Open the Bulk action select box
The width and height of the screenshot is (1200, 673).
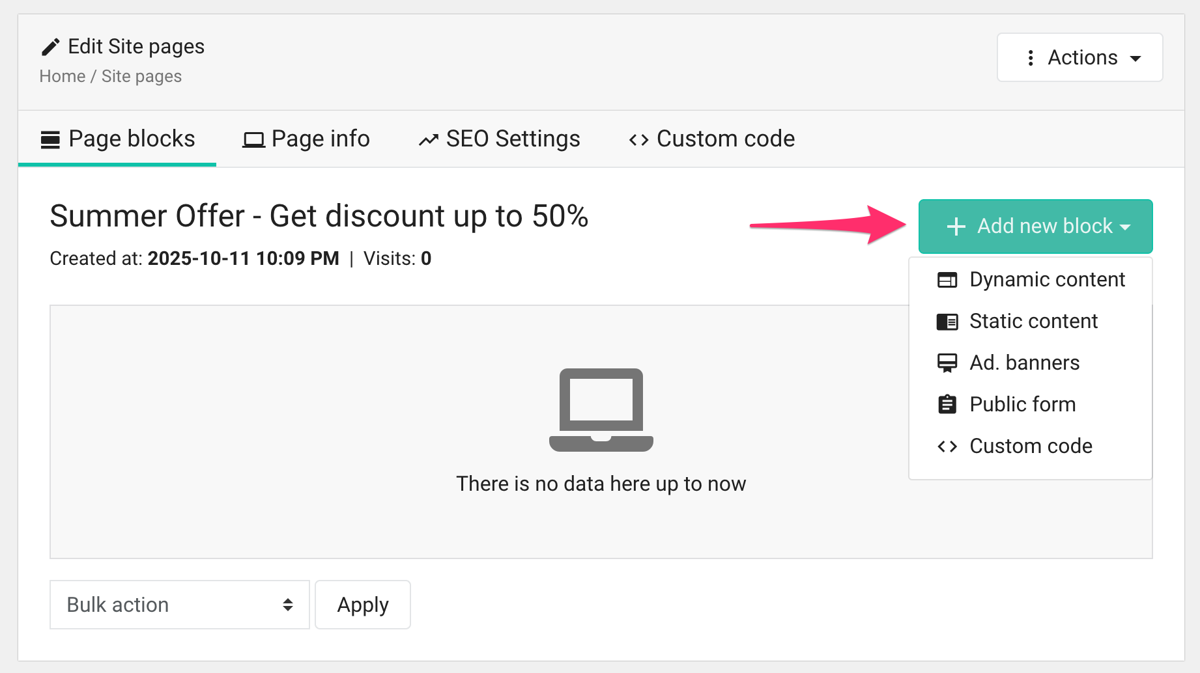coord(179,605)
